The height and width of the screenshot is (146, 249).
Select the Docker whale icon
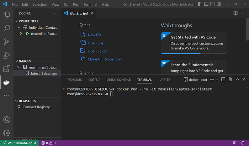[7, 82]
